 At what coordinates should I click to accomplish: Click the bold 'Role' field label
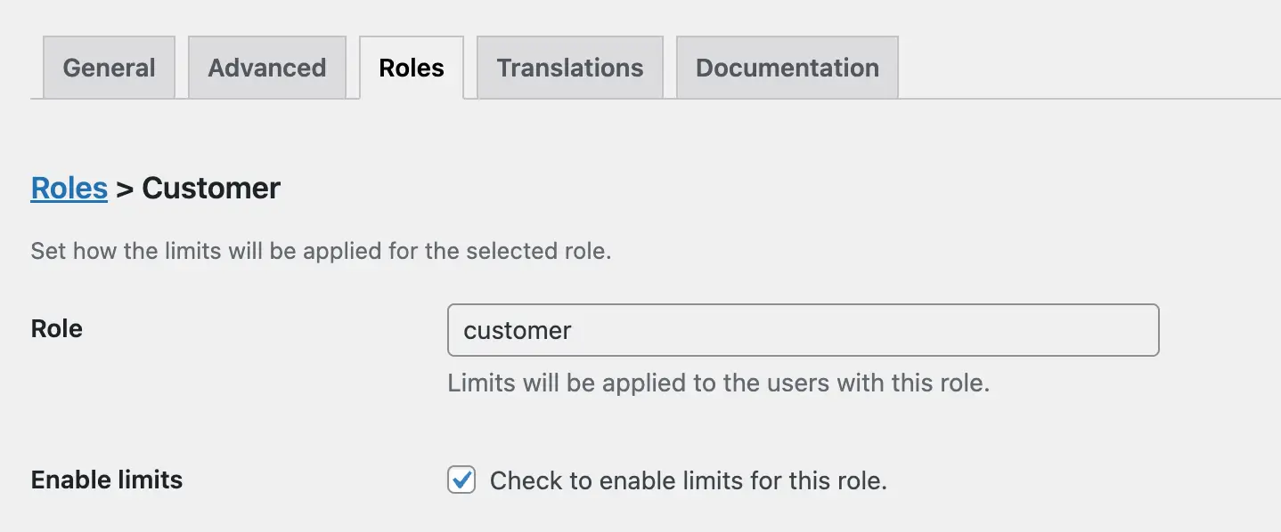point(56,328)
